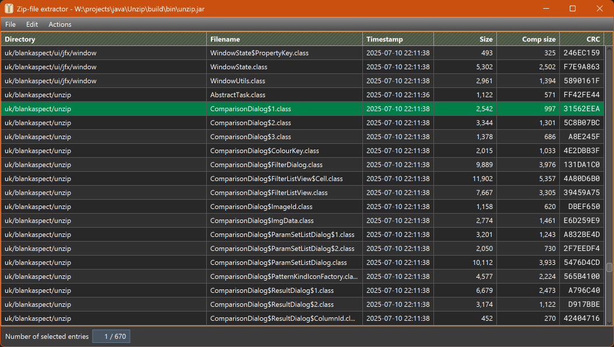The width and height of the screenshot is (614, 347).
Task: Click the scrollbar up arrow above the table
Action: [x=609, y=48]
